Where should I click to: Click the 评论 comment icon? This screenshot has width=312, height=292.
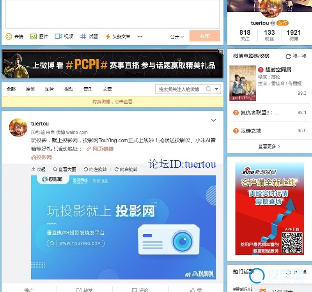click(x=135, y=290)
